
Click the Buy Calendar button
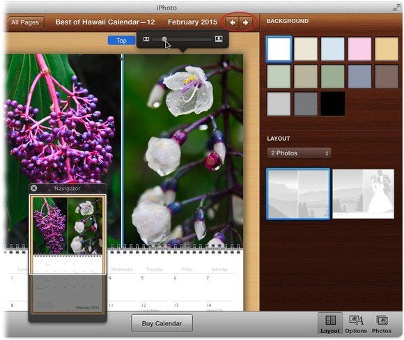pyautogui.click(x=162, y=323)
